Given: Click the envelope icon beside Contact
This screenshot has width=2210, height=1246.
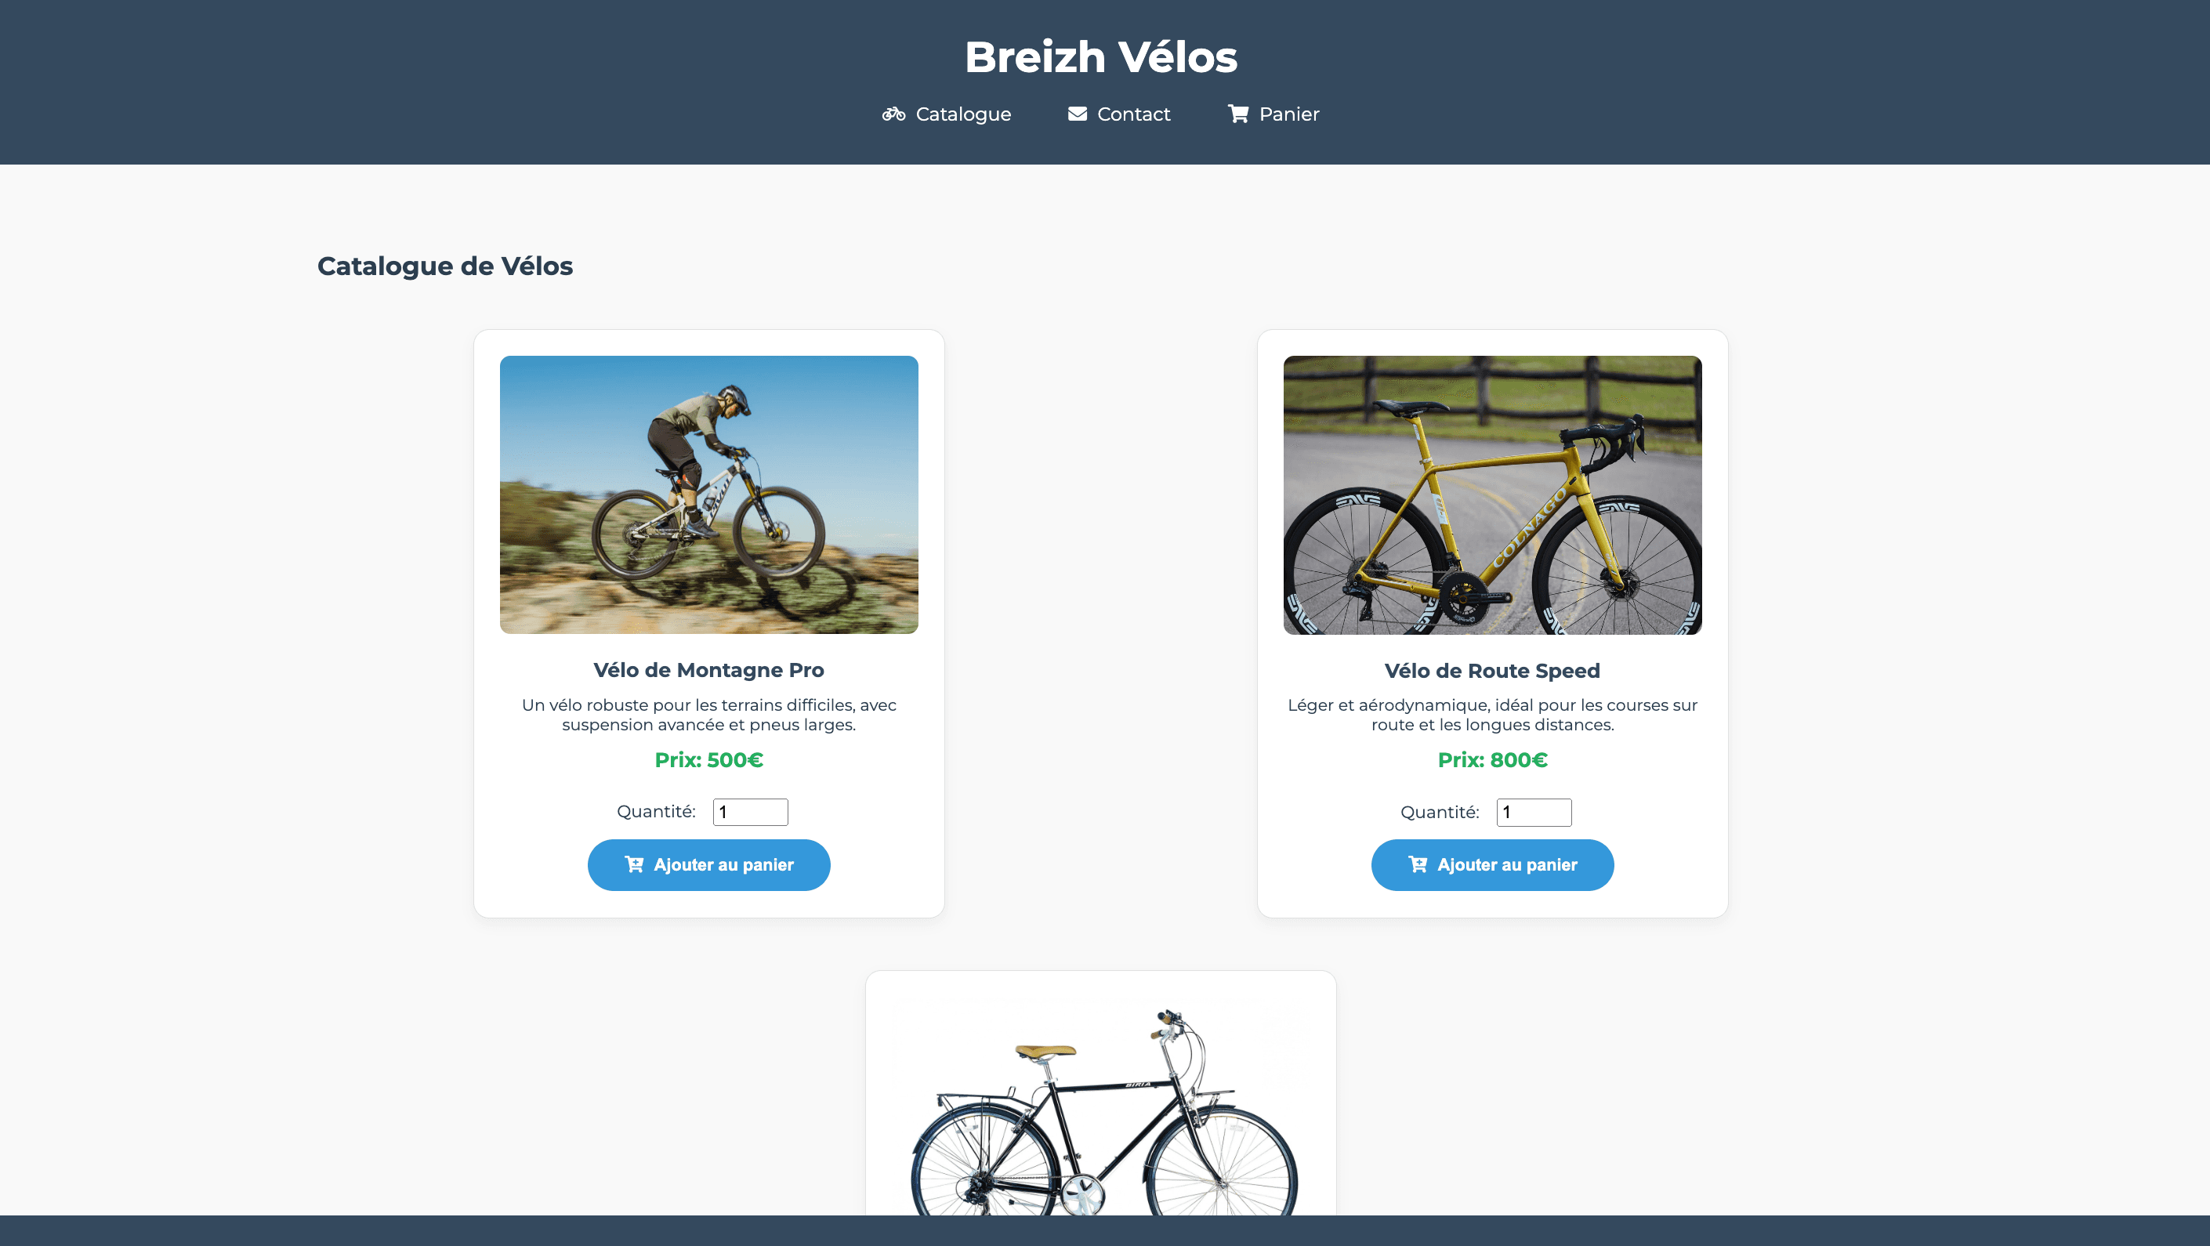Looking at the screenshot, I should 1077,114.
